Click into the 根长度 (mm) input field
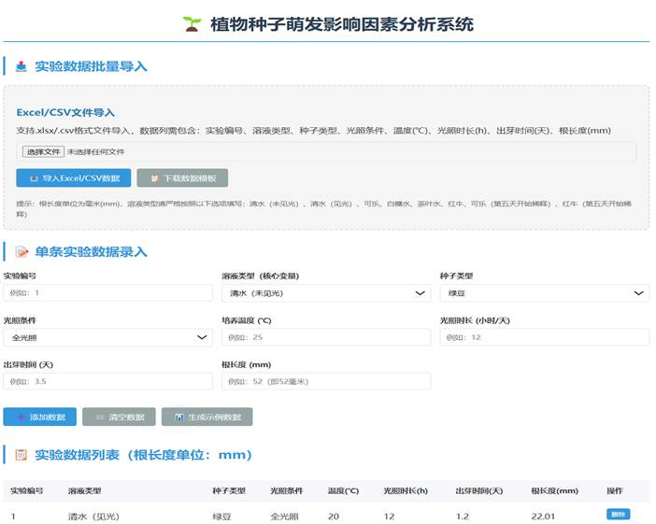656x524 pixels. pos(326,381)
